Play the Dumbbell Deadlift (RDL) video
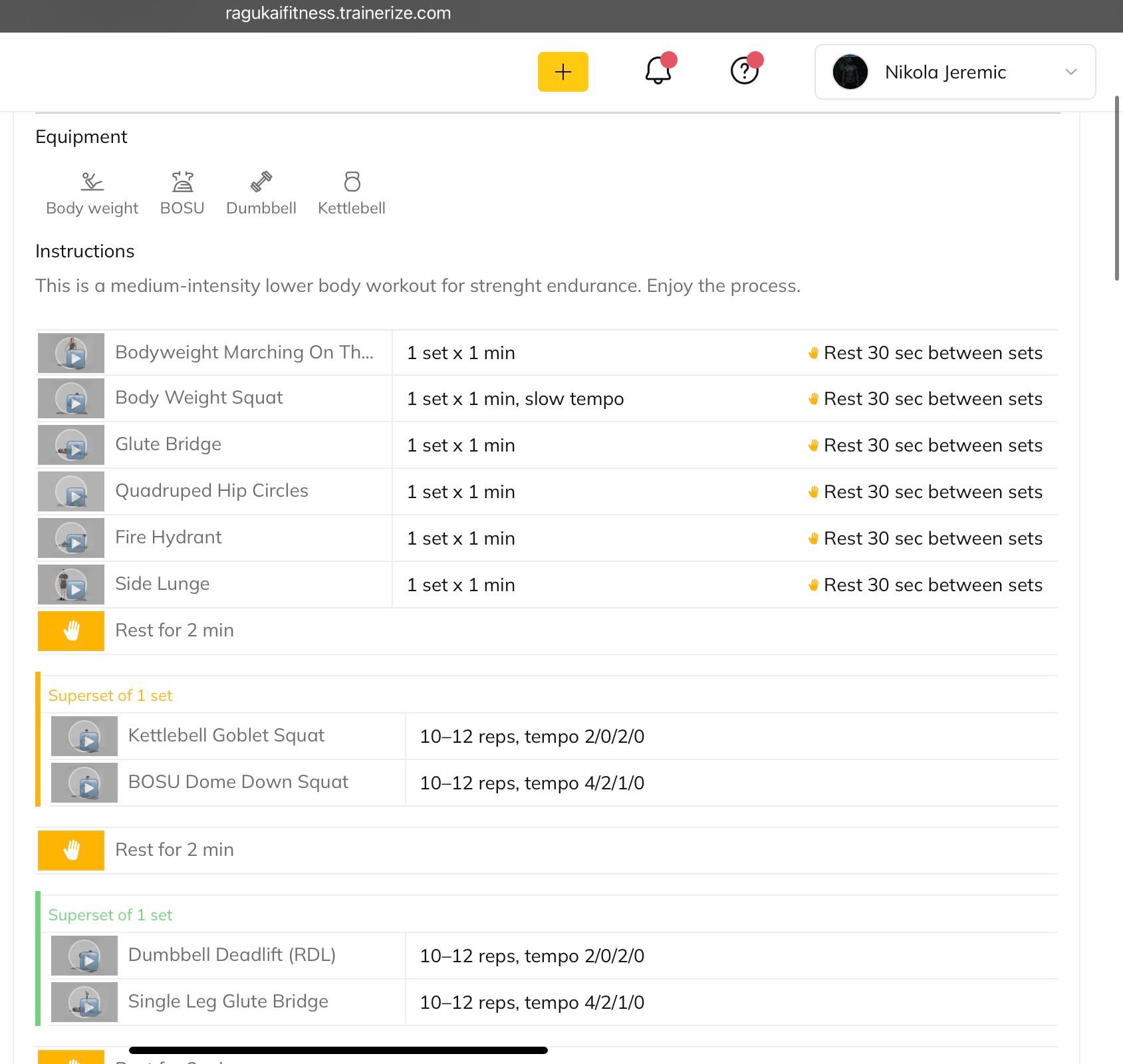 [84, 956]
